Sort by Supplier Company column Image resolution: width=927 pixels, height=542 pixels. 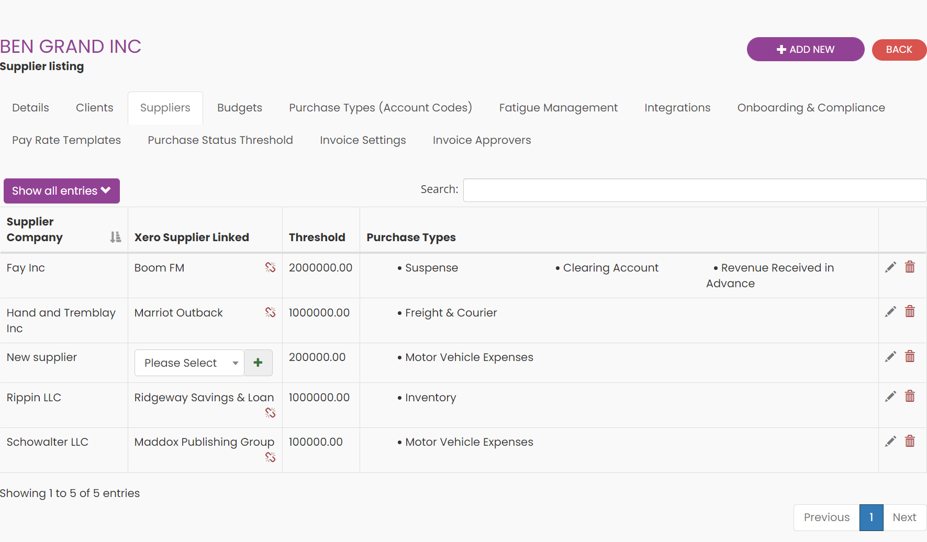click(x=115, y=237)
